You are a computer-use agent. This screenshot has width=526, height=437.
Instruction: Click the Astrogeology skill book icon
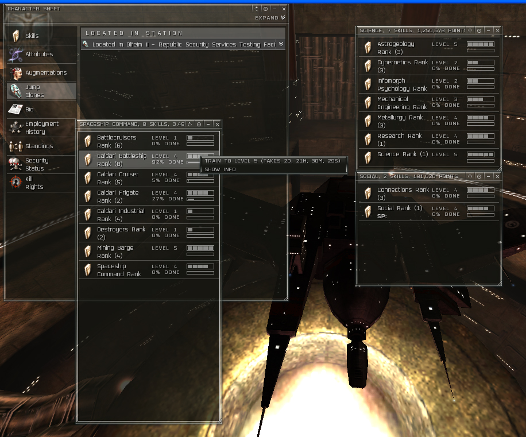[x=368, y=48]
